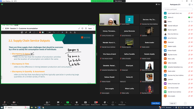Toggle microphone for participant Nelvia in list
The height and width of the screenshot is (109, 194).
189,21
